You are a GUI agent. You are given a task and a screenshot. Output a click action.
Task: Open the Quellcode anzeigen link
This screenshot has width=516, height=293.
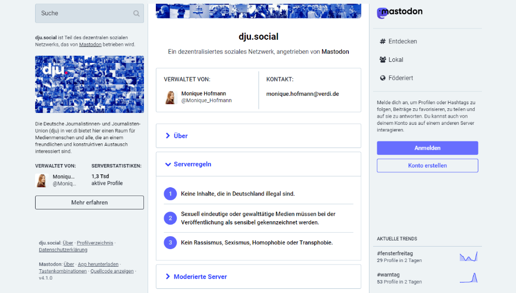[x=112, y=271]
